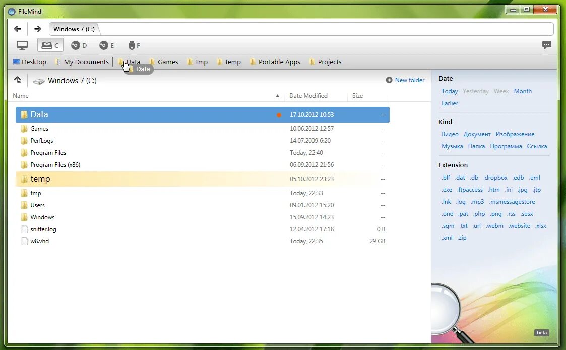The height and width of the screenshot is (350, 566).
Task: Filter by .png extension
Action: [x=495, y=214]
